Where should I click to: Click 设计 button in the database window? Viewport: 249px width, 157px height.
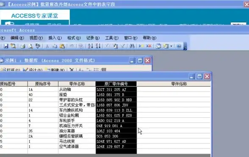[33, 70]
